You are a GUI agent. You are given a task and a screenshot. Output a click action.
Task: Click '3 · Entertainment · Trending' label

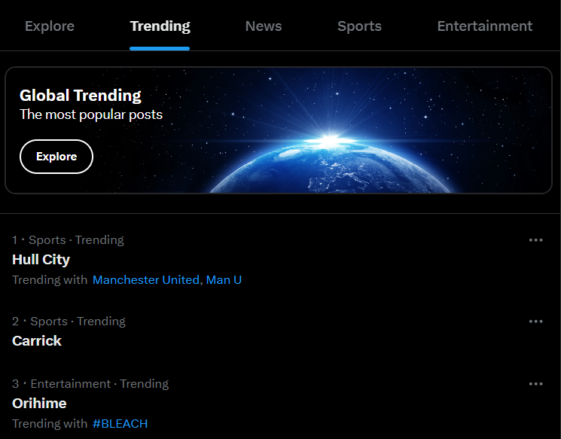point(90,383)
